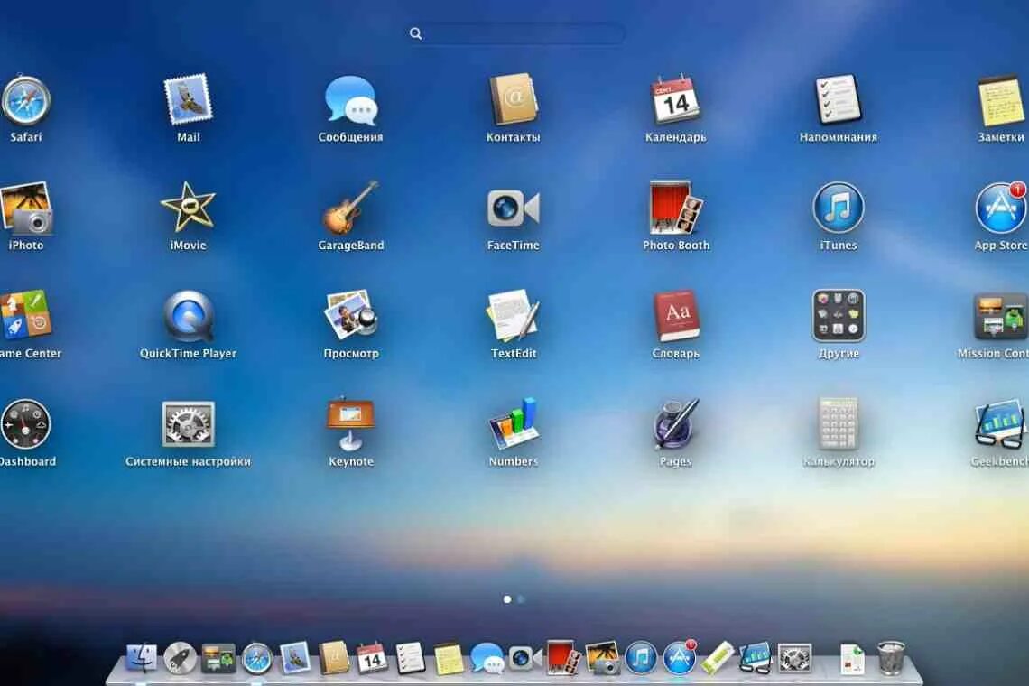Open Mail stamp icon in the Dock
Viewport: 1029px width, 686px height.
coord(294,658)
